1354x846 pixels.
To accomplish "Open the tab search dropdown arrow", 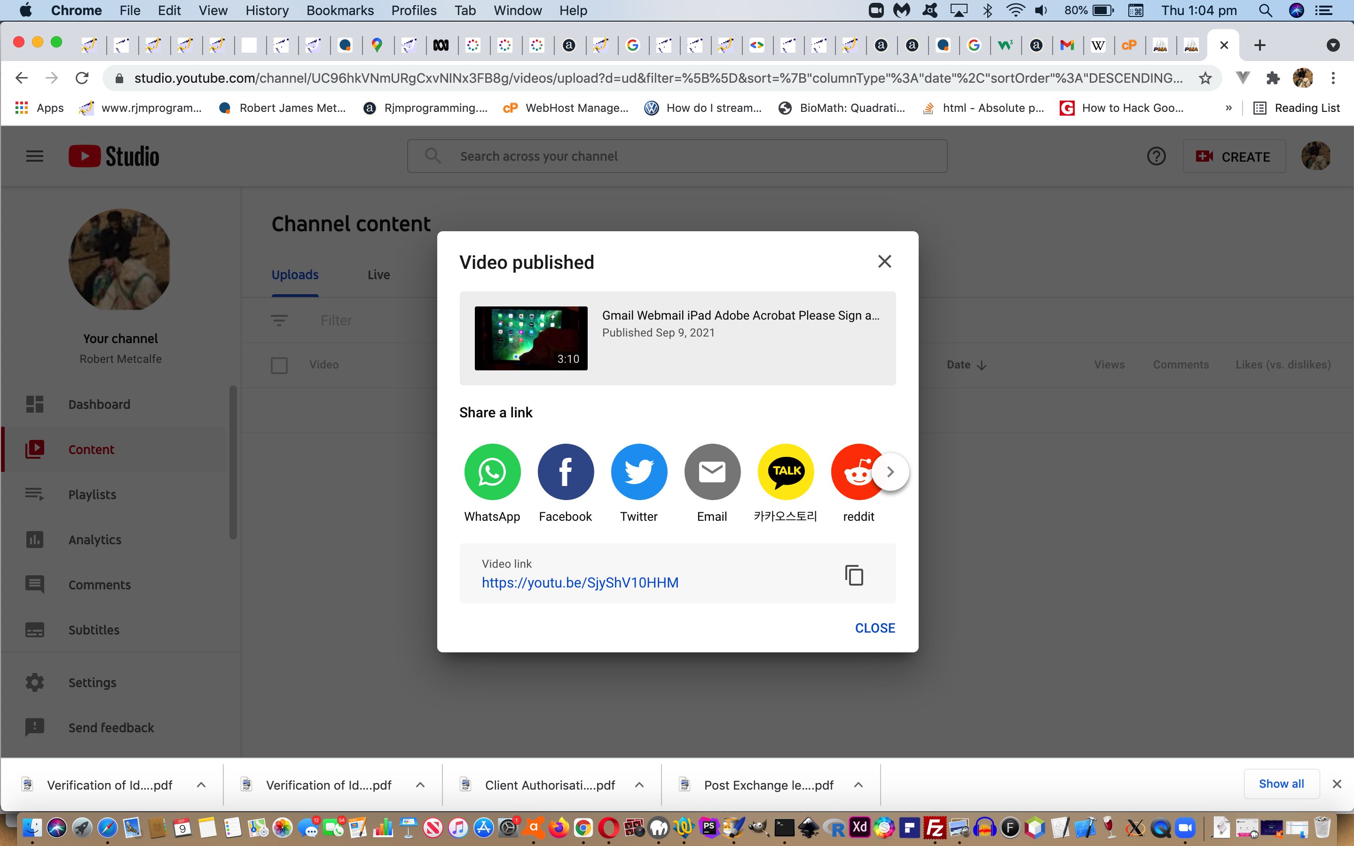I will pos(1333,45).
